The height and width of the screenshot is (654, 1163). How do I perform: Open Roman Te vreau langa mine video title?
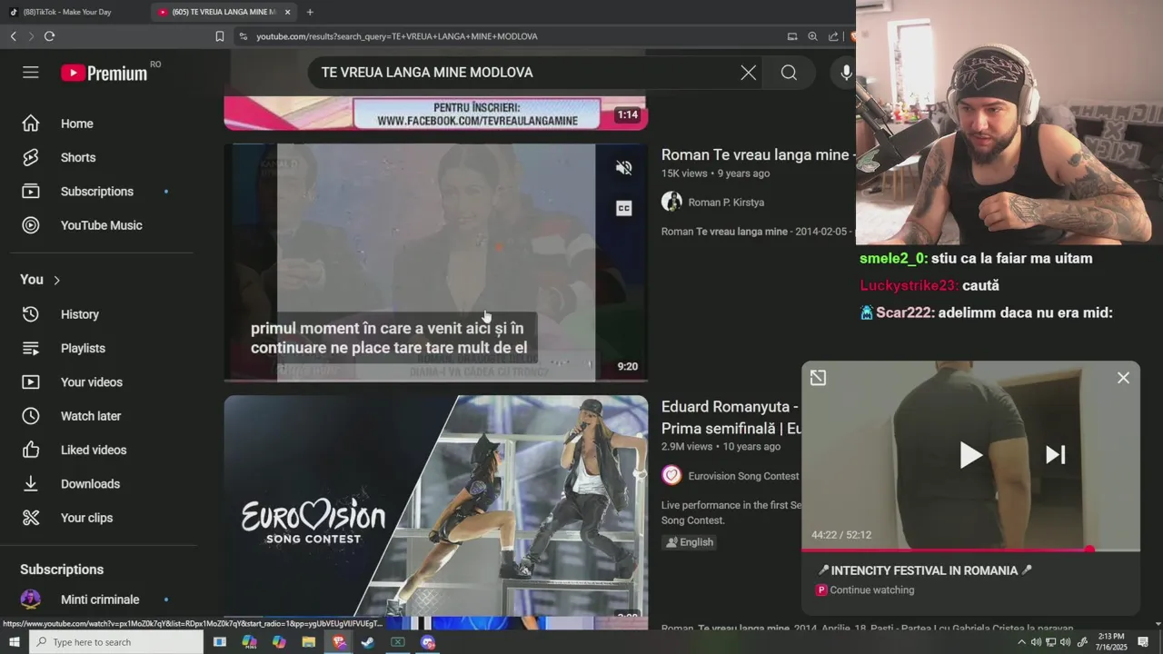(x=755, y=155)
